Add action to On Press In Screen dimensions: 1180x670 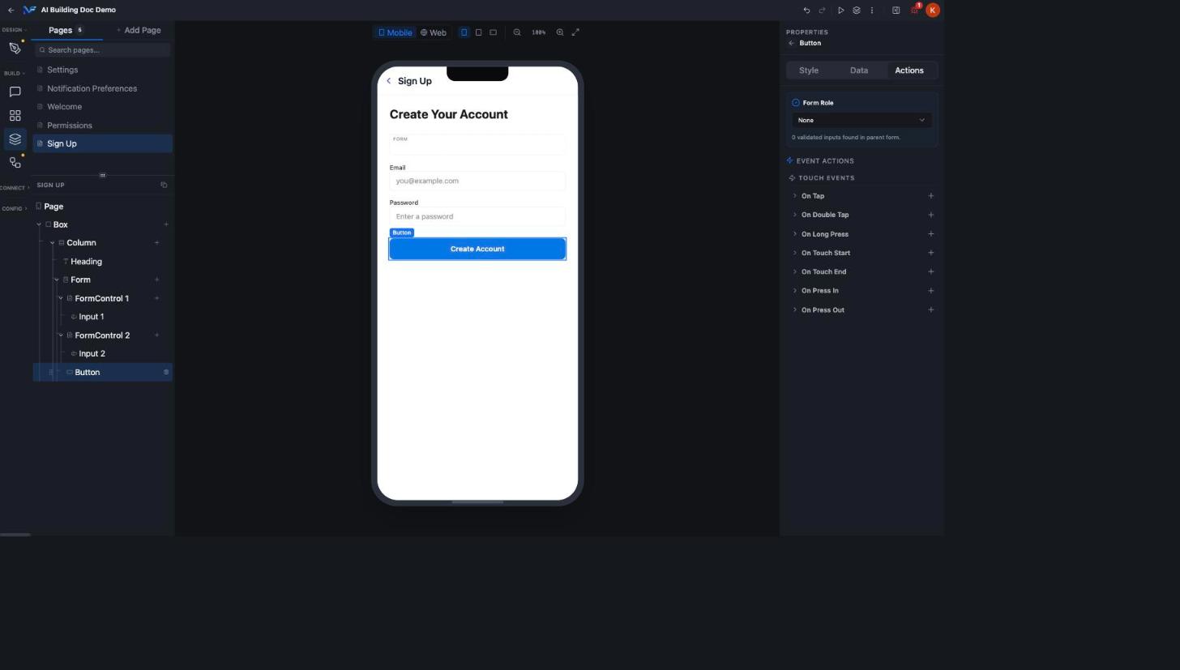click(930, 291)
